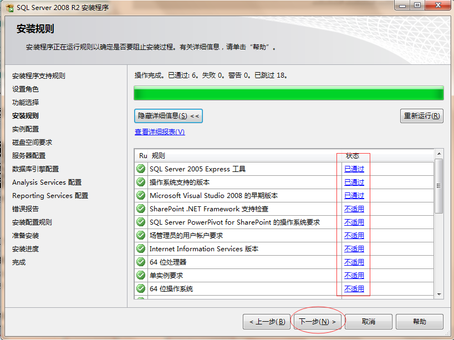Screen dimensions: 454x340
Task: Collapse details with 隐藏详细信息(S) button
Action: point(168,116)
